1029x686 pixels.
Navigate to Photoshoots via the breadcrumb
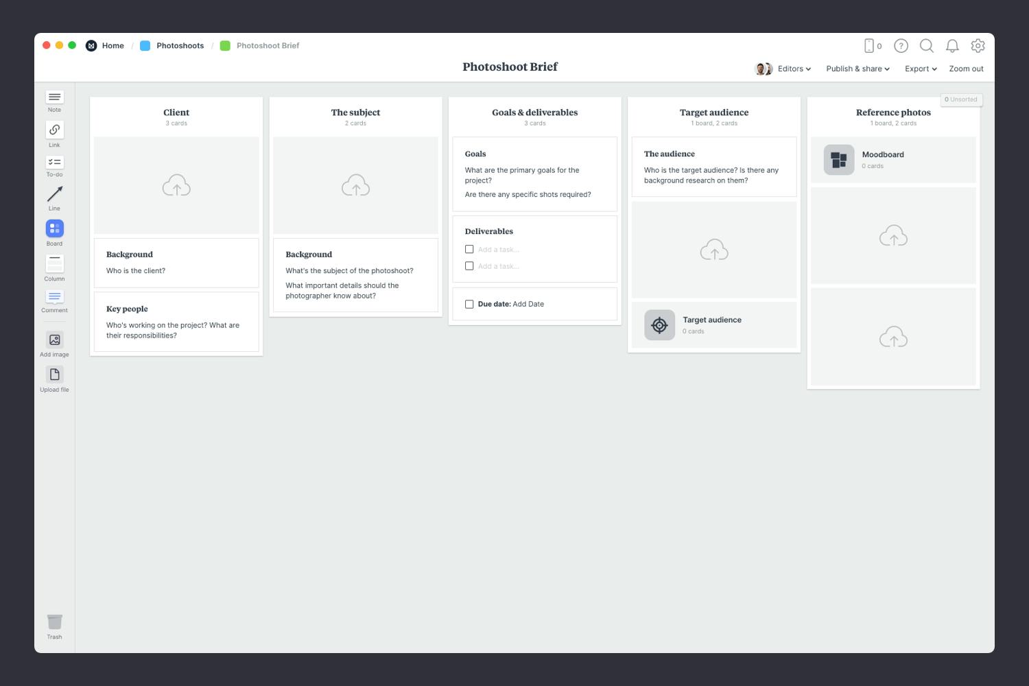[180, 45]
